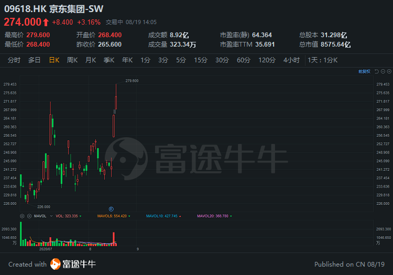Open MAVOL indicator settings gear
The image size is (393, 275).
point(22,216)
